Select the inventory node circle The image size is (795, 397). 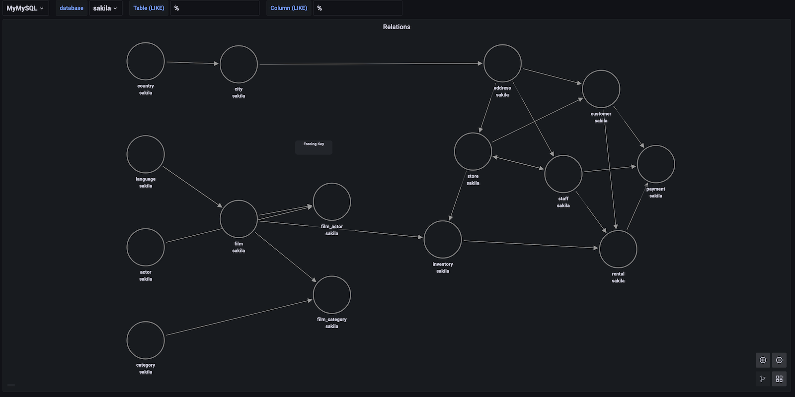coord(443,240)
